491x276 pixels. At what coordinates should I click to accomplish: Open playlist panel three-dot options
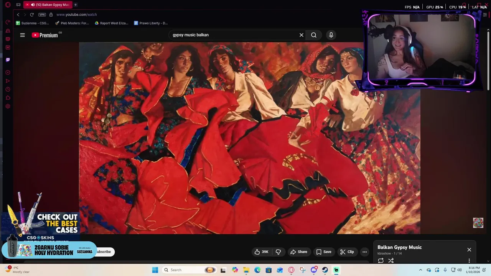click(469, 261)
